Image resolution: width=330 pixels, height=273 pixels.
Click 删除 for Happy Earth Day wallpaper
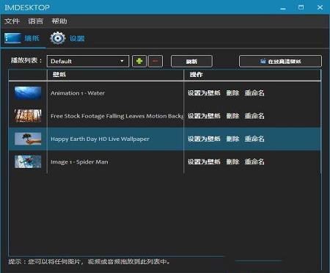(232, 139)
